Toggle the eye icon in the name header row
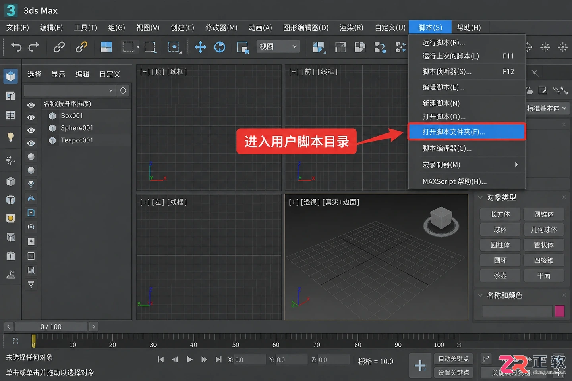The image size is (572, 381). tap(31, 105)
